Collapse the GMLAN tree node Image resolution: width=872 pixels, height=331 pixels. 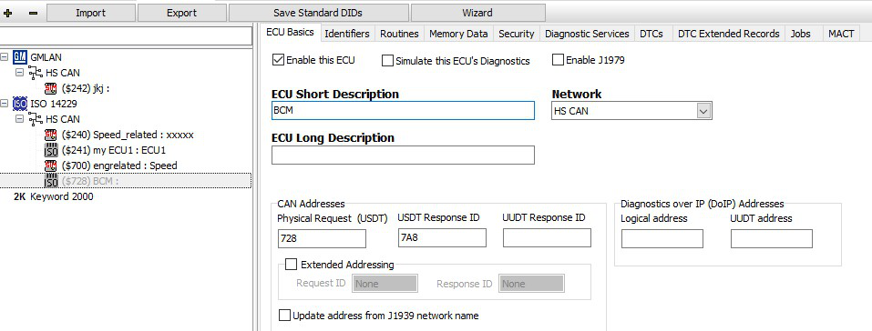pyautogui.click(x=5, y=56)
